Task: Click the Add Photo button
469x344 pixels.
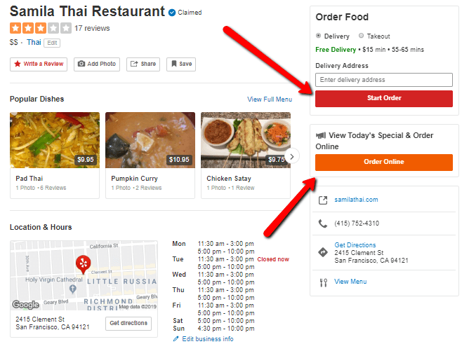Action: (97, 64)
